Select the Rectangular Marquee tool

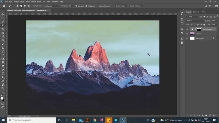3,18
